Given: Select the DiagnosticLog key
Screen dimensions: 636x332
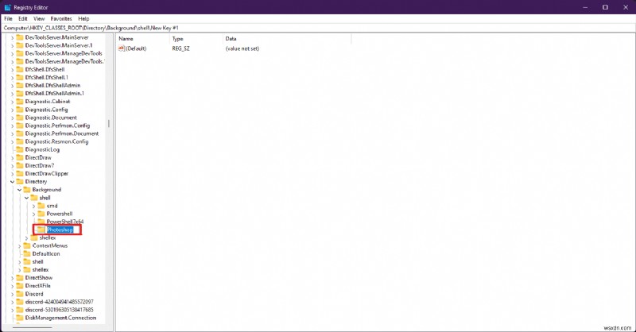Looking at the screenshot, I should 42,149.
